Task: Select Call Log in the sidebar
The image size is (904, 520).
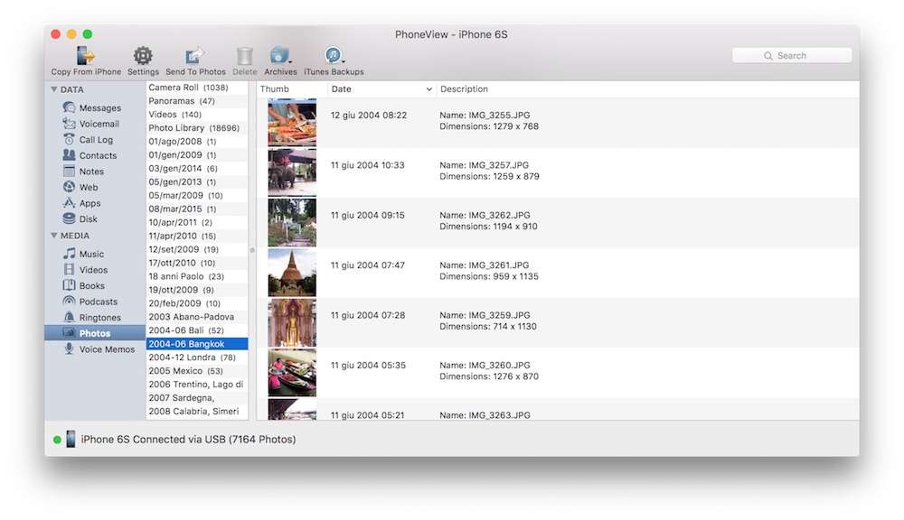Action: (96, 140)
